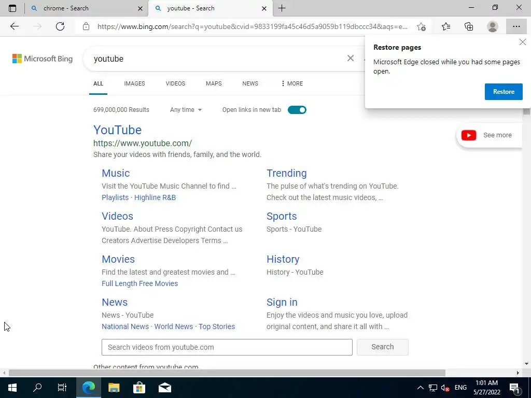Open a new tab with plus icon

(x=282, y=8)
